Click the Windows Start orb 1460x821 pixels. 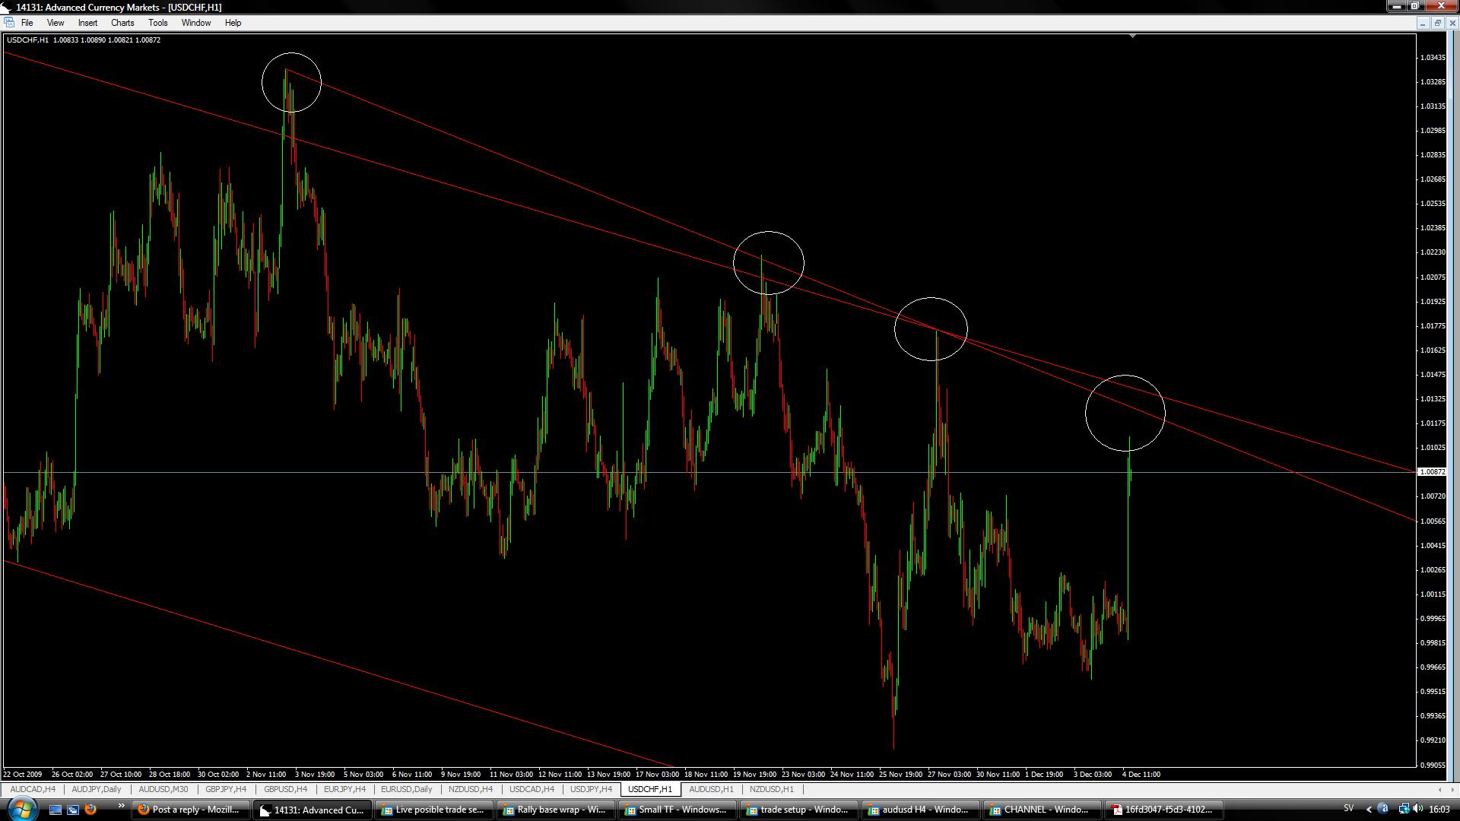[21, 809]
